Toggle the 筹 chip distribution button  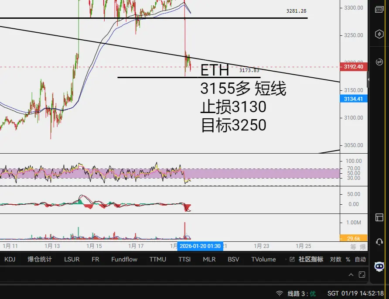(353, 247)
